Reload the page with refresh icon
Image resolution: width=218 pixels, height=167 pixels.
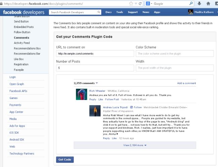click(140, 4)
